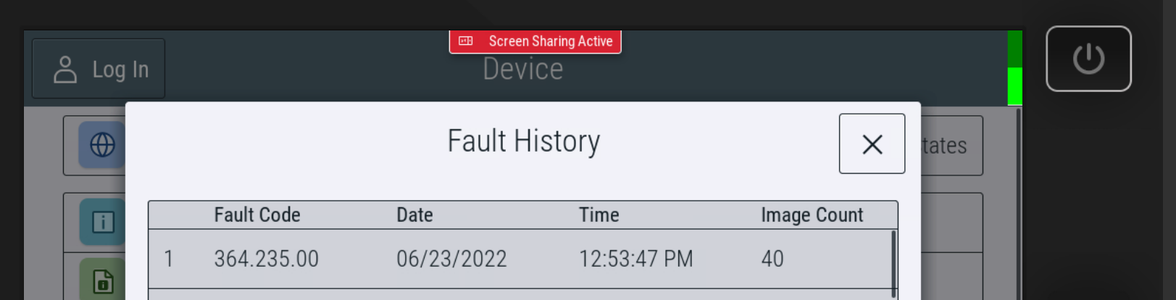1176x300 pixels.
Task: Click the screen sharing indicator icon
Action: [x=466, y=41]
